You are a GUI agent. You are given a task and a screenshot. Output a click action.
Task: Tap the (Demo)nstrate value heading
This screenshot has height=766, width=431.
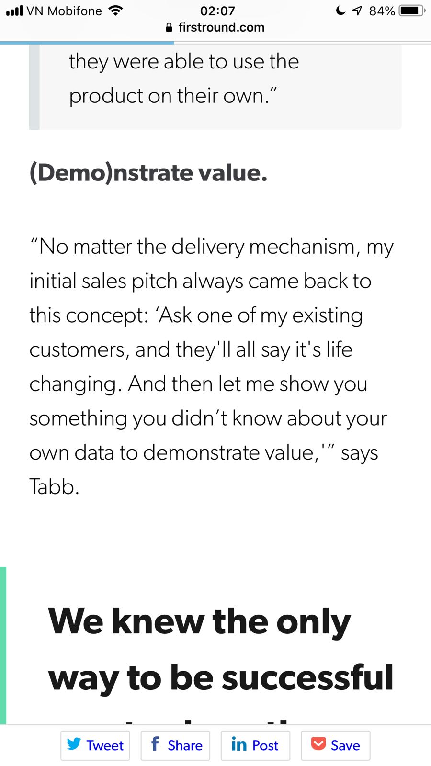coord(148,173)
